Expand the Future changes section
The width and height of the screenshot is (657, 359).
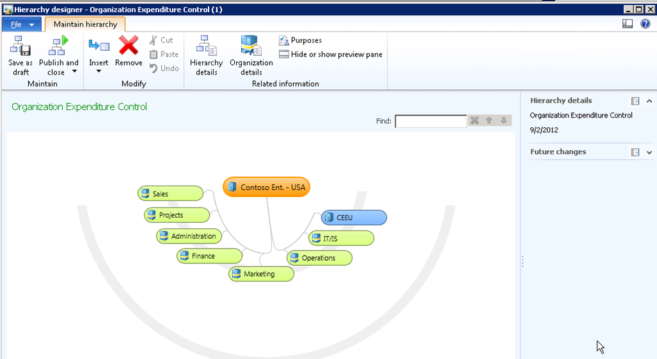pyautogui.click(x=649, y=152)
